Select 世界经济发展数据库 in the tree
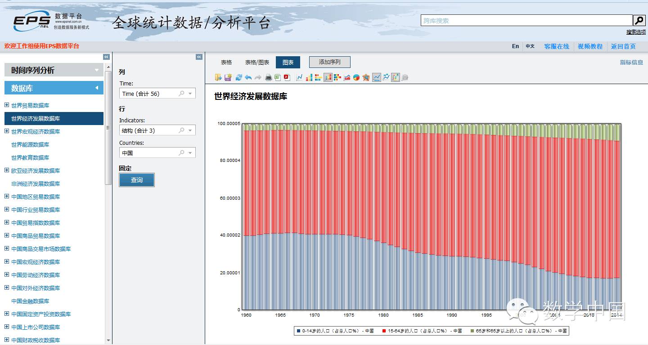Screen dimensions: 648x345 (54, 118)
